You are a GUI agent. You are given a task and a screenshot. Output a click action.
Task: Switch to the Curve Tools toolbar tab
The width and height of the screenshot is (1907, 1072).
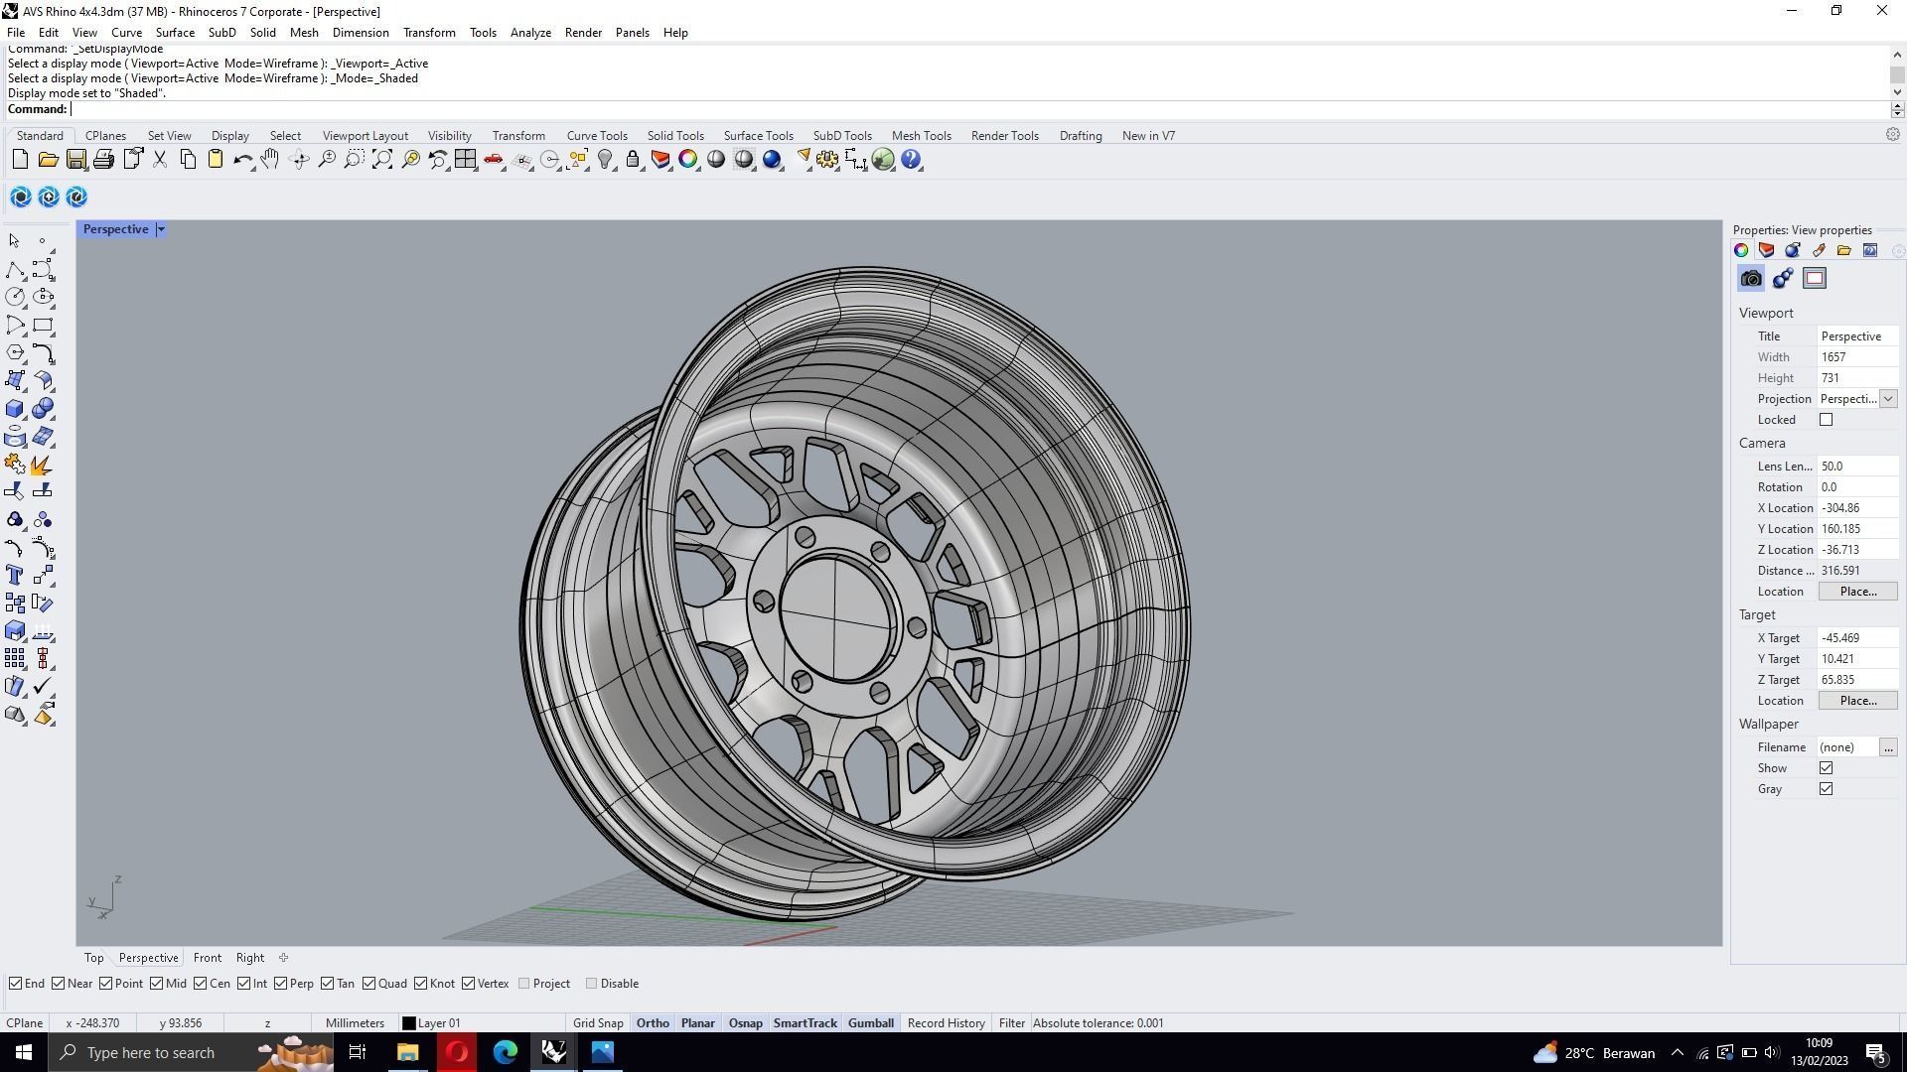pyautogui.click(x=597, y=136)
